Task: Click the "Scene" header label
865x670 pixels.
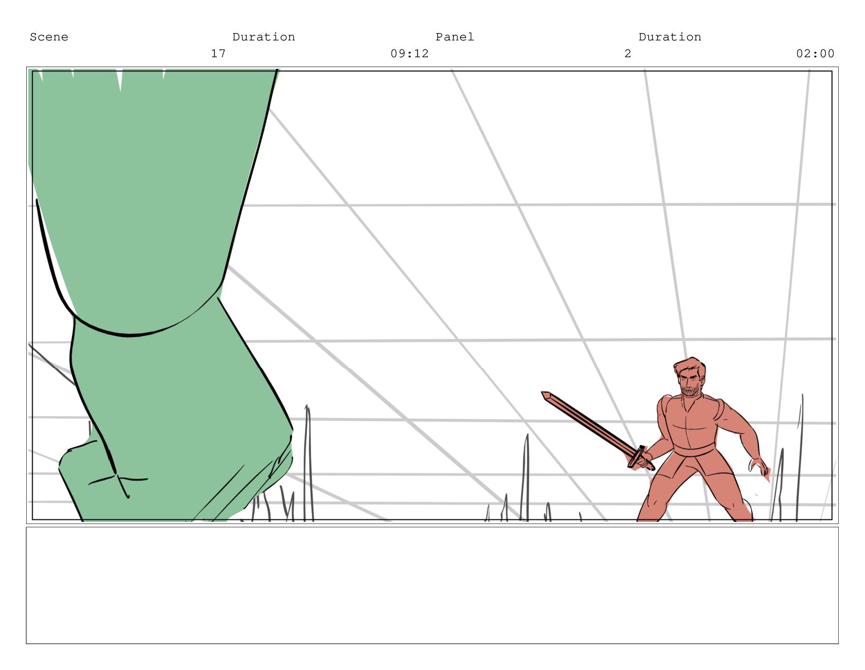Action: click(x=49, y=37)
